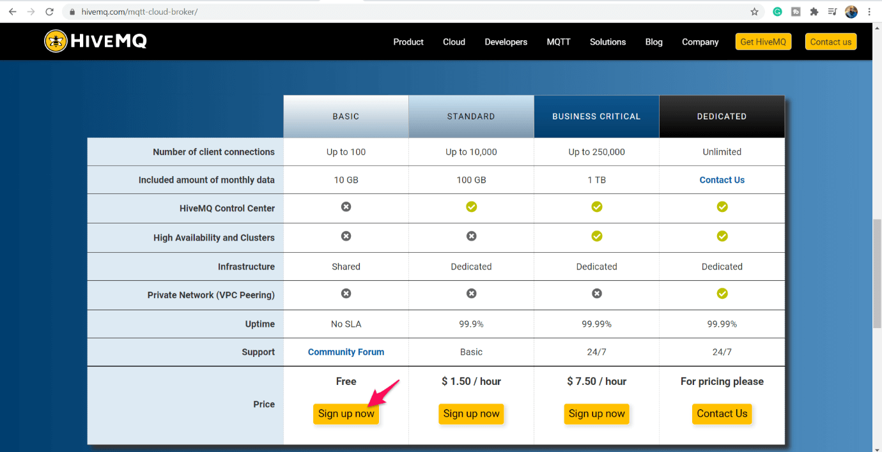Image resolution: width=882 pixels, height=452 pixels.
Task: Click Business Critical High Availability check icon
Action: point(596,236)
